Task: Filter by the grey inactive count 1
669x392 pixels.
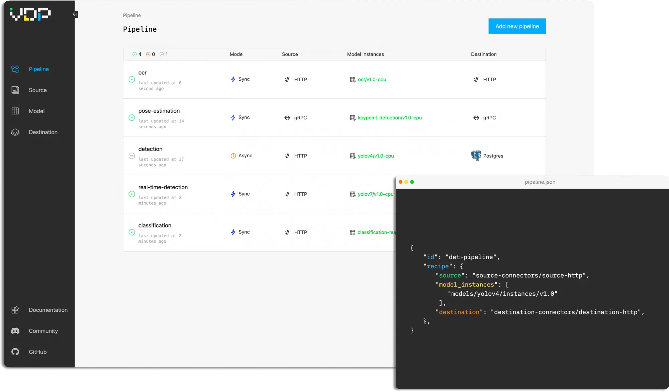Action: (164, 54)
